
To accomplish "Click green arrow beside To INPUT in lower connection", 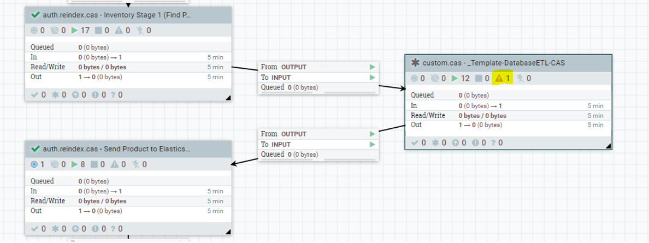I will coord(372,145).
